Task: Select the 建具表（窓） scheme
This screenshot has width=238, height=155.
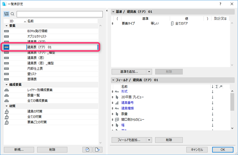Action: (x=51, y=58)
